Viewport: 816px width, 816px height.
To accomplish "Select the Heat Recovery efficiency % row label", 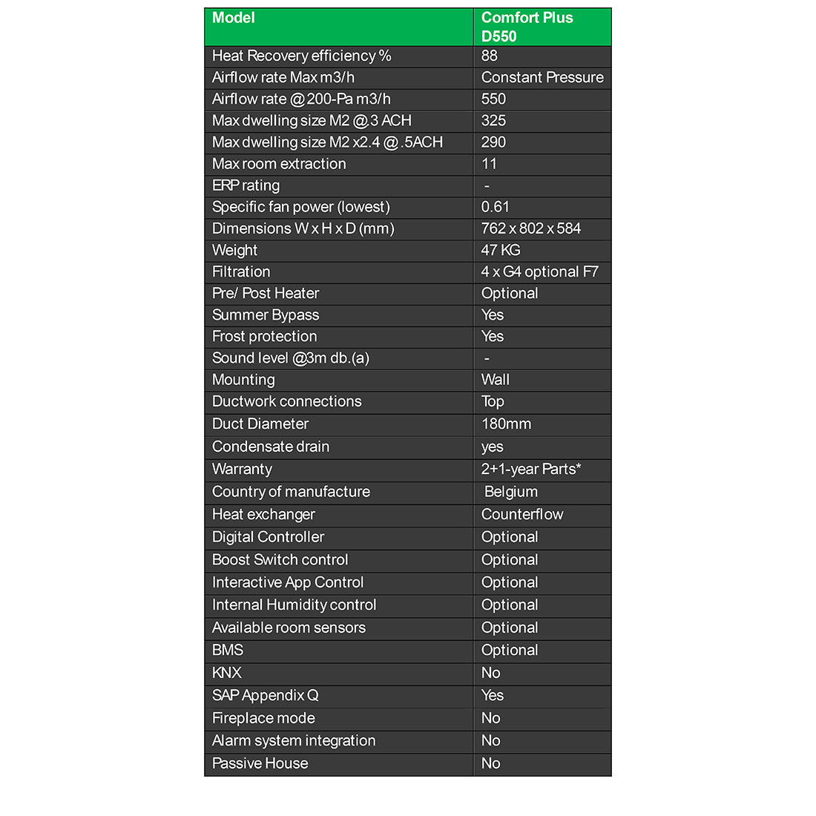I will [x=301, y=56].
